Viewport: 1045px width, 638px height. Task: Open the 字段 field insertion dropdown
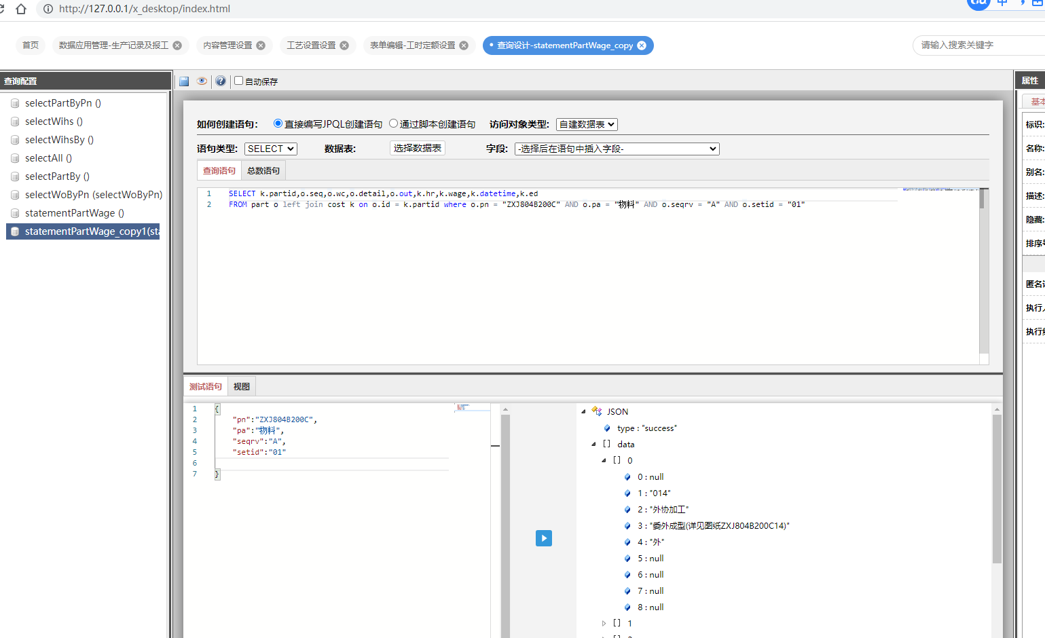[617, 149]
